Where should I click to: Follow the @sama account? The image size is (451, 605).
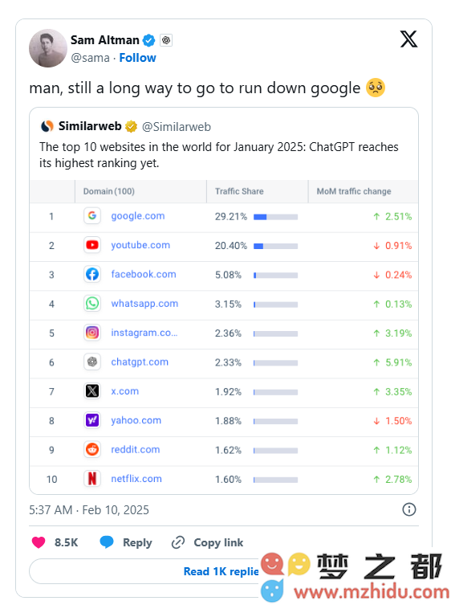137,58
